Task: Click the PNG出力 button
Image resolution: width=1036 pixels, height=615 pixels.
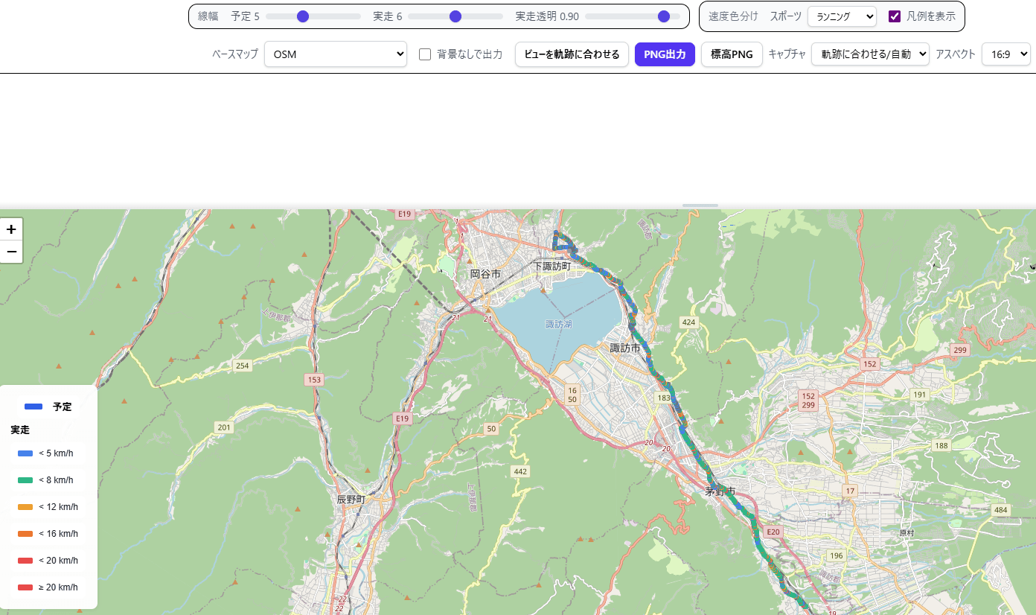Action: (x=665, y=54)
